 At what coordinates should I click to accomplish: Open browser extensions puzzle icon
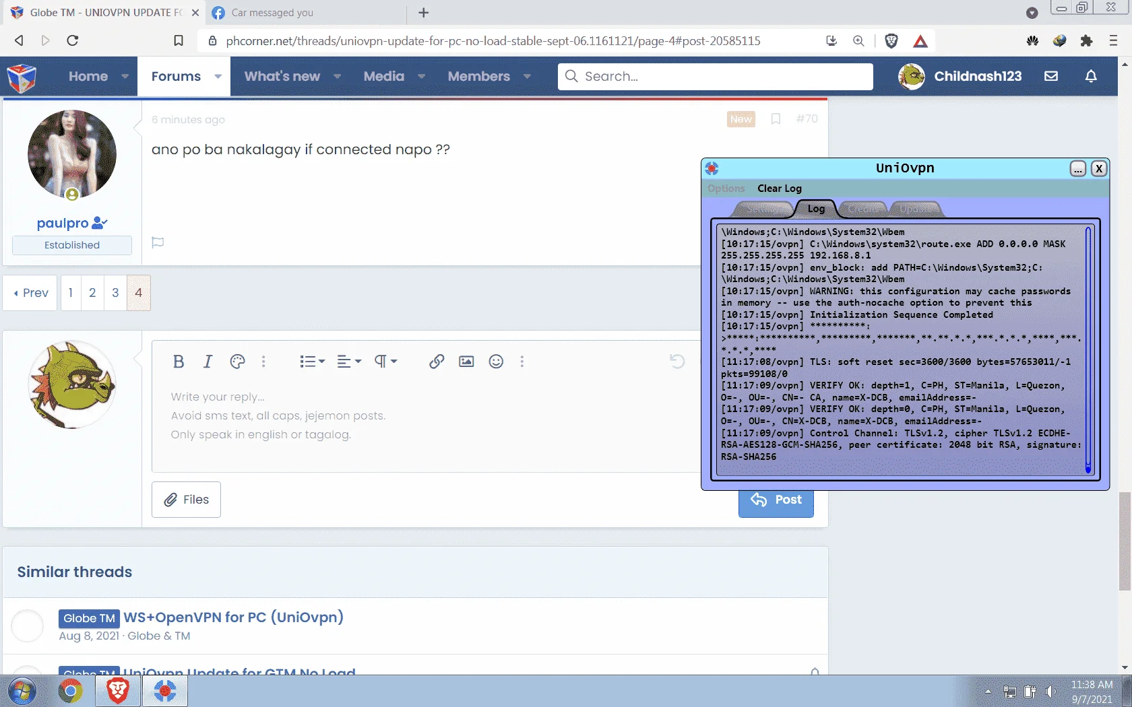click(1086, 41)
